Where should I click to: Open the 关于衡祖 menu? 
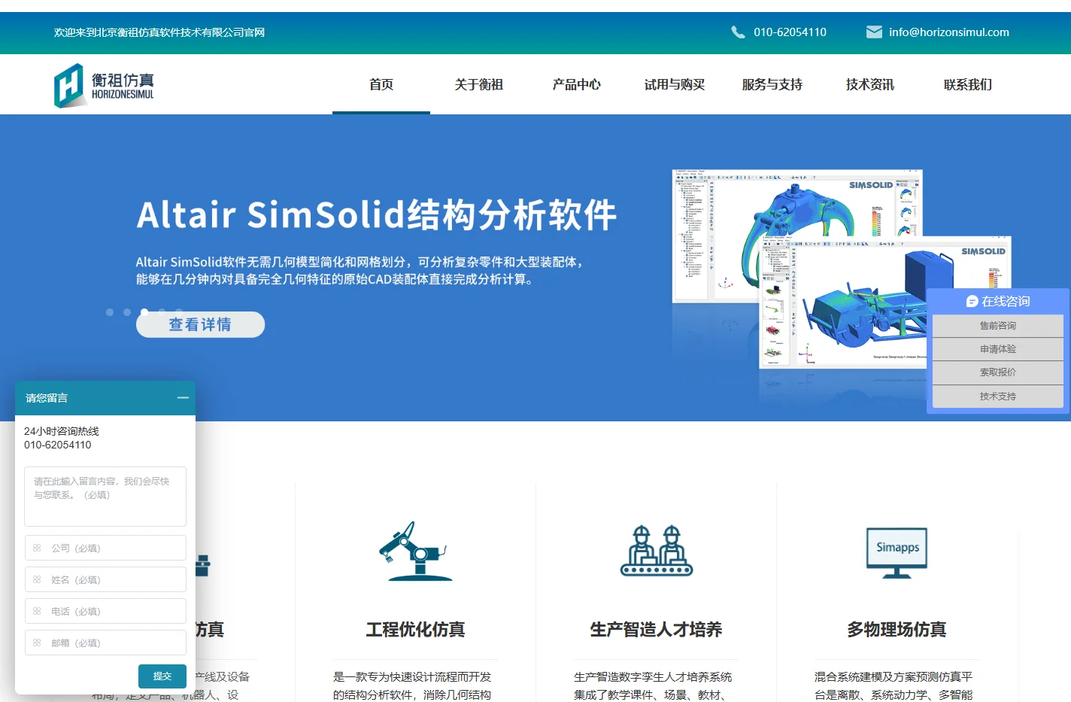point(479,84)
